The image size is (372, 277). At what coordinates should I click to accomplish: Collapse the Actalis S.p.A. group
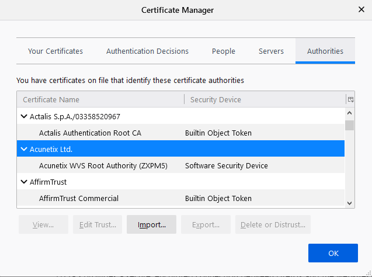pyautogui.click(x=24, y=116)
